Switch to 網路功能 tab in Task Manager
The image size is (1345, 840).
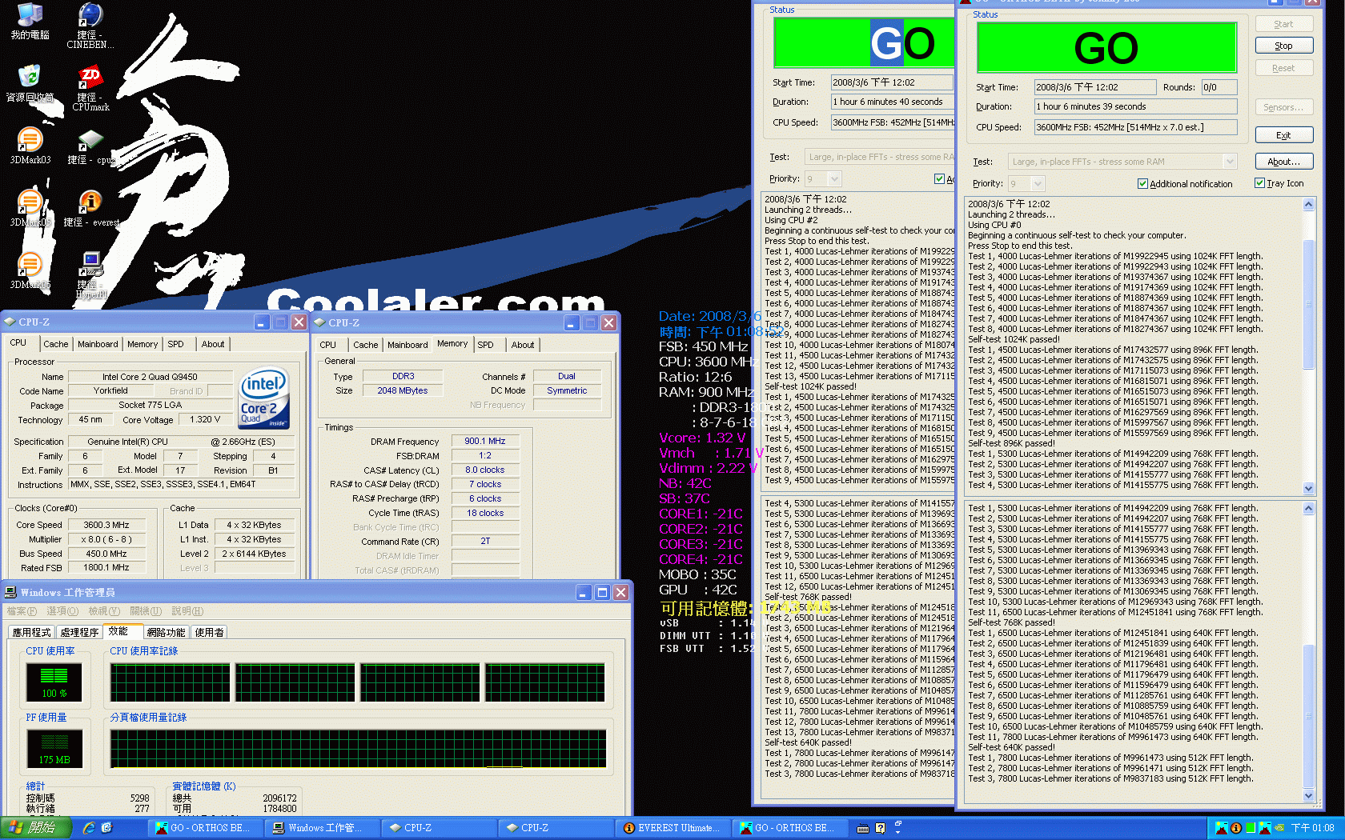coord(166,632)
